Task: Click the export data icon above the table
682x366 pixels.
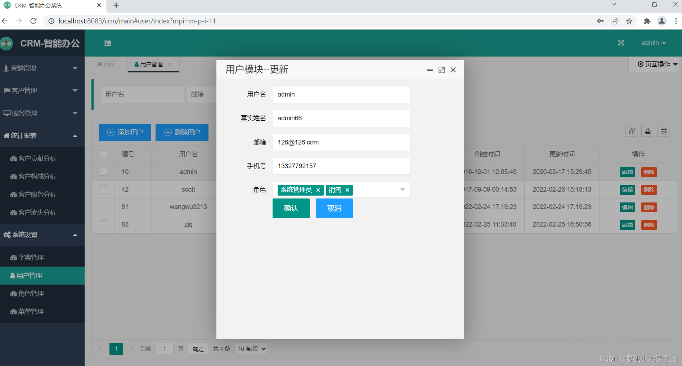Action: [647, 131]
